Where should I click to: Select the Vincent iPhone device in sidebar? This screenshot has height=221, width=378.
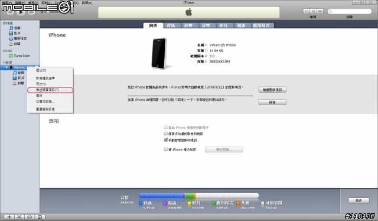click(x=19, y=67)
